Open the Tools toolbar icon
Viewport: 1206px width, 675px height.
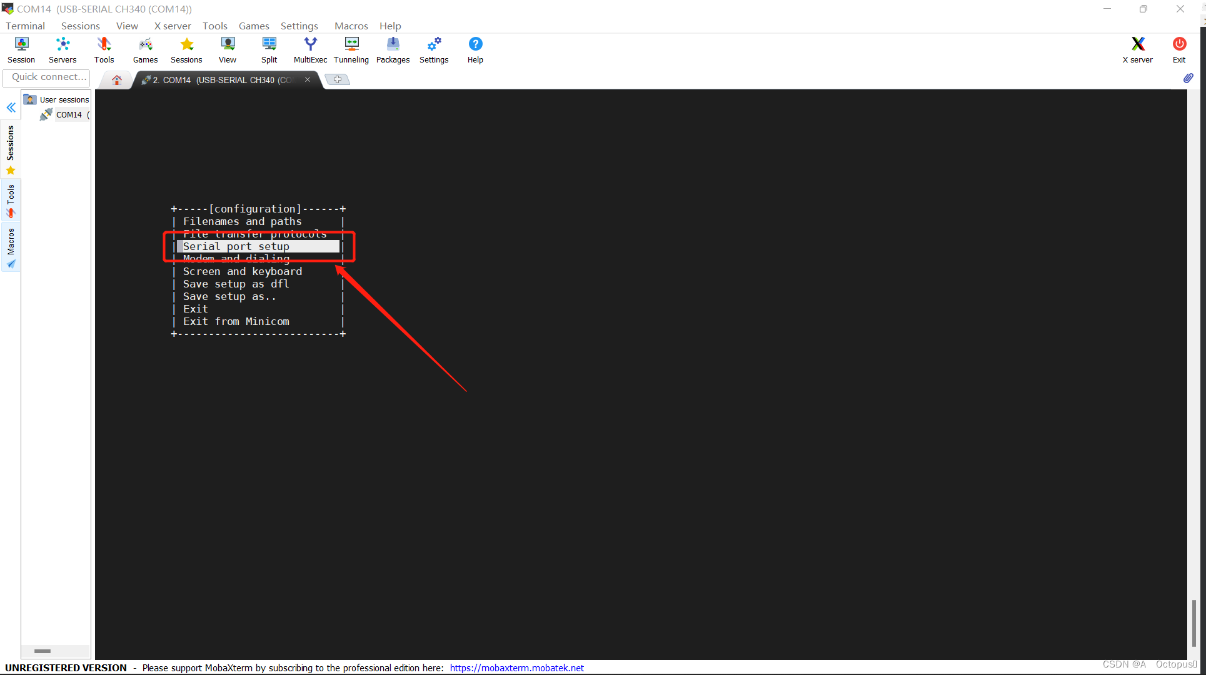[104, 50]
